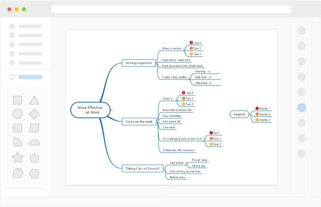This screenshot has width=321, height=207.
Task: Click the address bar at the top
Action: 171,9
